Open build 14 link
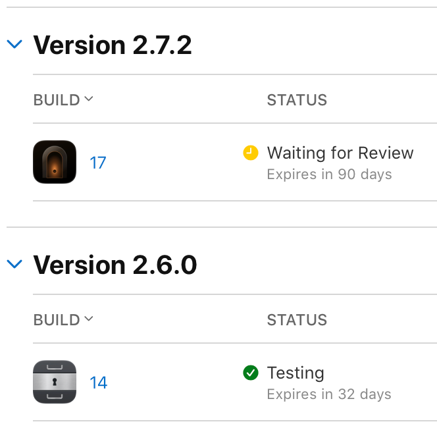 [98, 383]
